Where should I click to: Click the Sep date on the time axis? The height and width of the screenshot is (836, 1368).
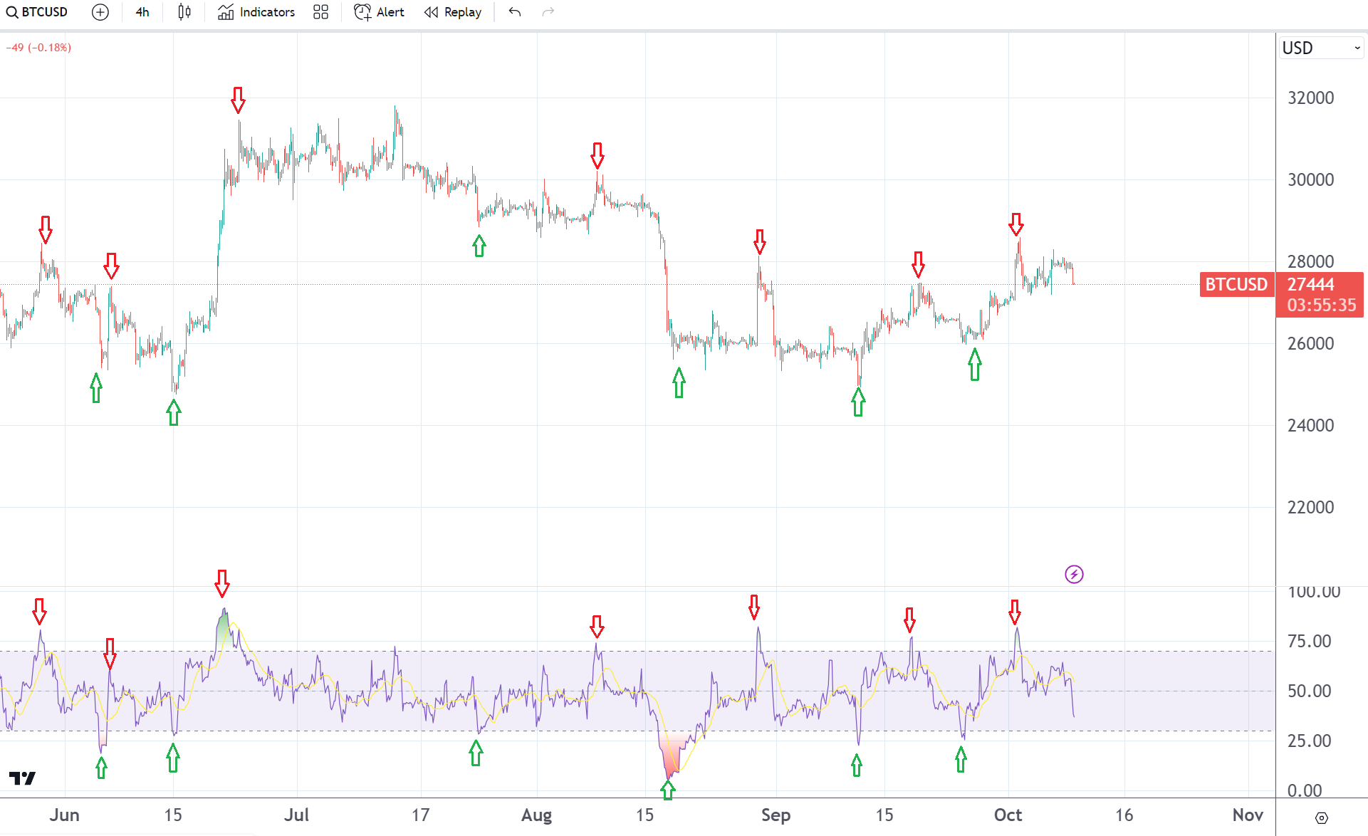tap(776, 815)
